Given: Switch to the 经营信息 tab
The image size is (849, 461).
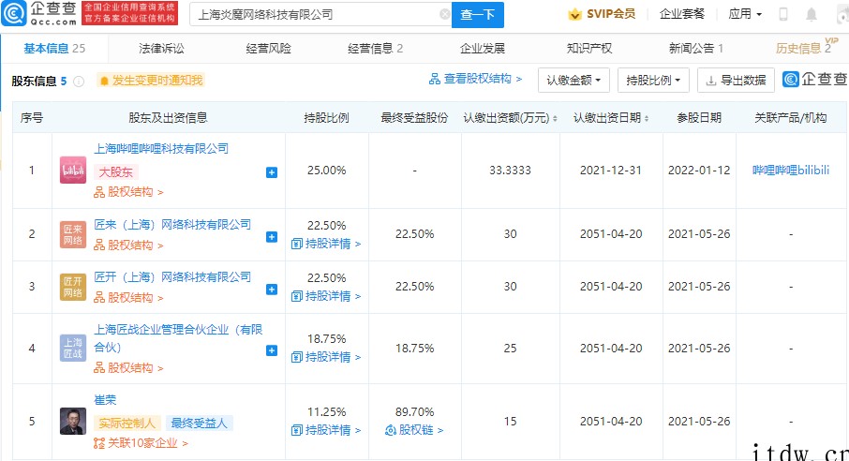Looking at the screenshot, I should click(375, 48).
